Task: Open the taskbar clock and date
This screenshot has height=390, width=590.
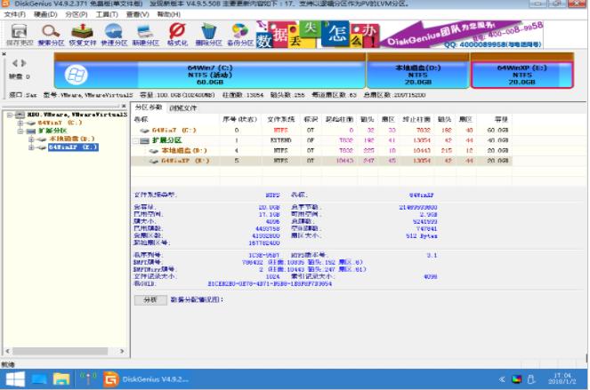Action: tap(562, 378)
